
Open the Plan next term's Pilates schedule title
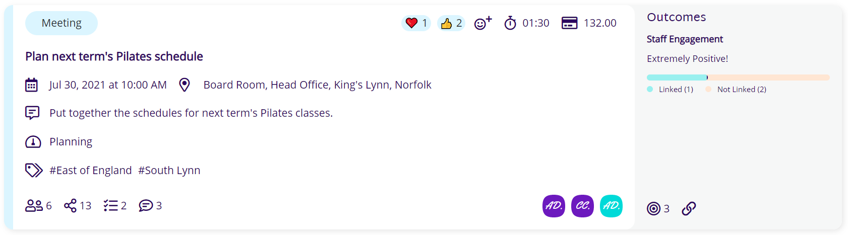pos(114,56)
